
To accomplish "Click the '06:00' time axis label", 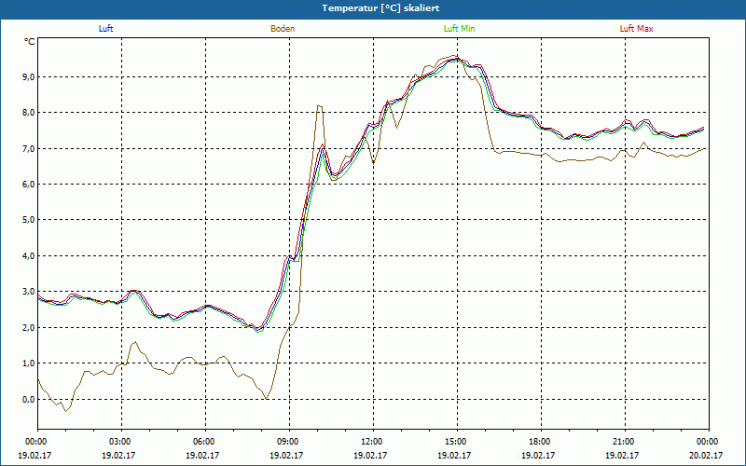I will click(205, 442).
